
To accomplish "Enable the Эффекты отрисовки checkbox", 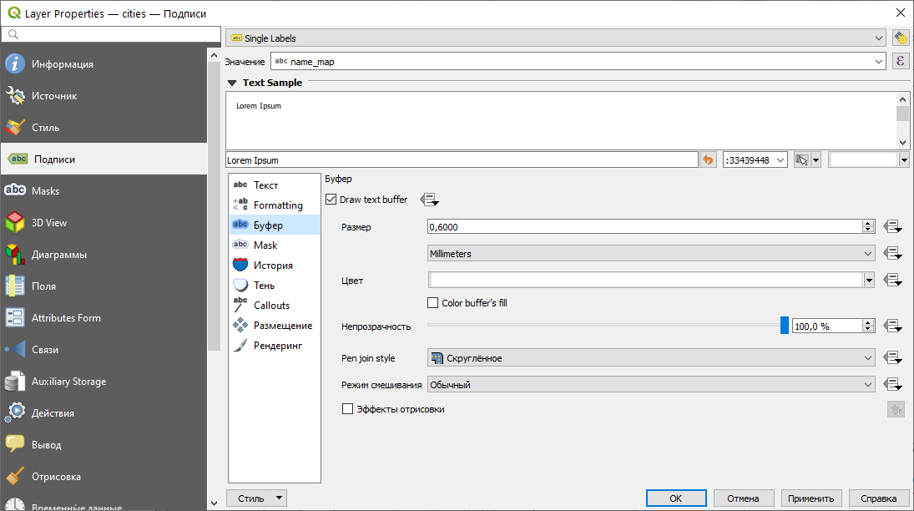I will (348, 409).
